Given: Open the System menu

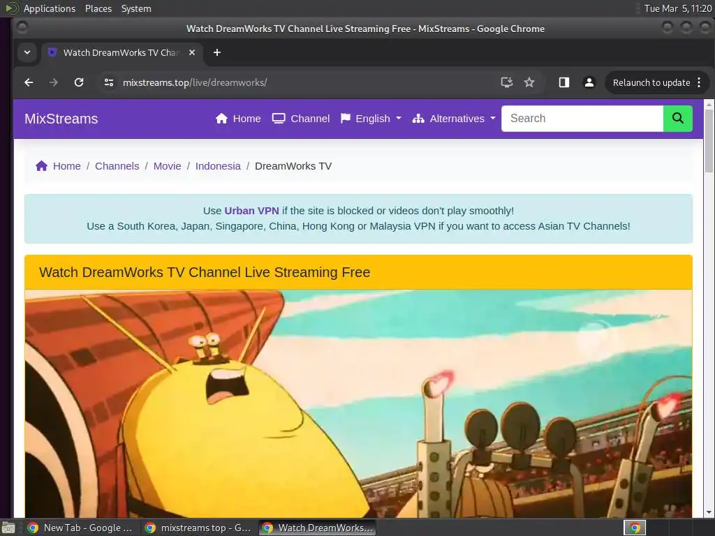Looking at the screenshot, I should (136, 8).
